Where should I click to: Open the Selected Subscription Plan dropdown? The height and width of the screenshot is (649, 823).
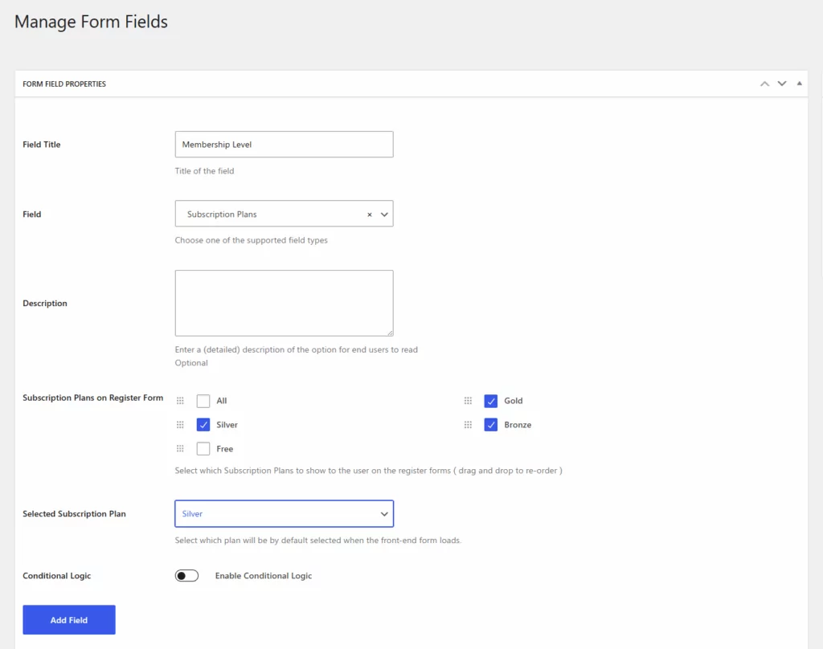click(x=284, y=514)
